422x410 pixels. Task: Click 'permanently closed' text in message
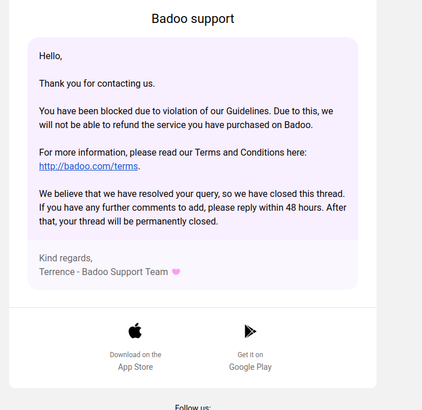pyautogui.click(x=177, y=221)
